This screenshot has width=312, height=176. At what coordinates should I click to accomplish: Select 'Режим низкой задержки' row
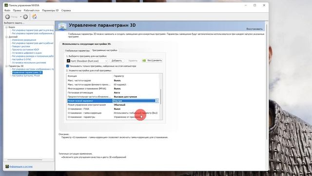[113, 101]
